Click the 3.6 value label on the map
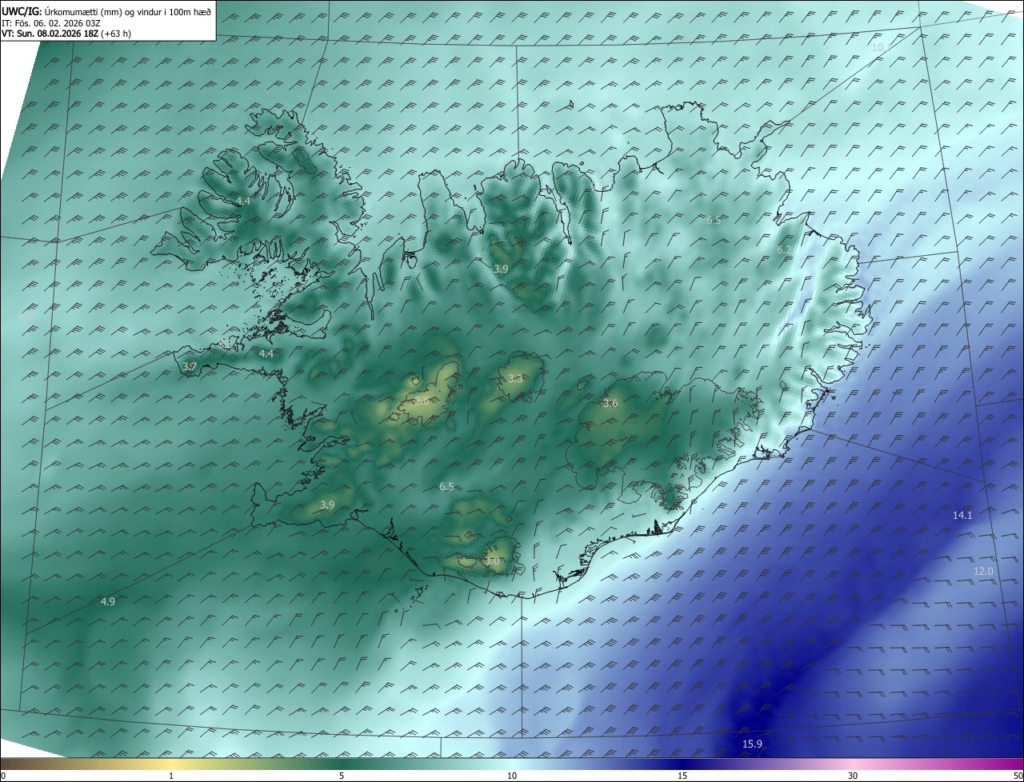Screen dimensions: 1024x782 click(x=610, y=404)
